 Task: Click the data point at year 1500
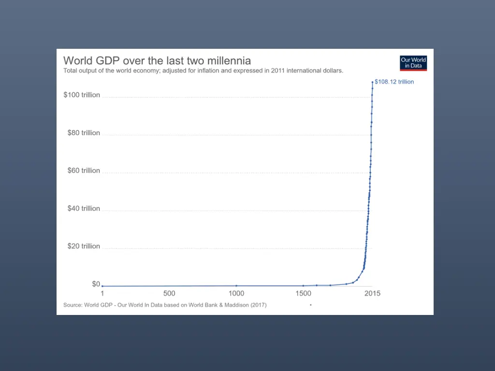click(304, 286)
